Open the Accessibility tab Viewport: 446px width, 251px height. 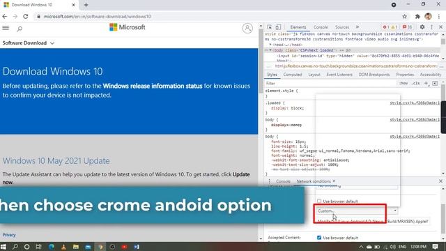pyautogui.click(x=431, y=75)
